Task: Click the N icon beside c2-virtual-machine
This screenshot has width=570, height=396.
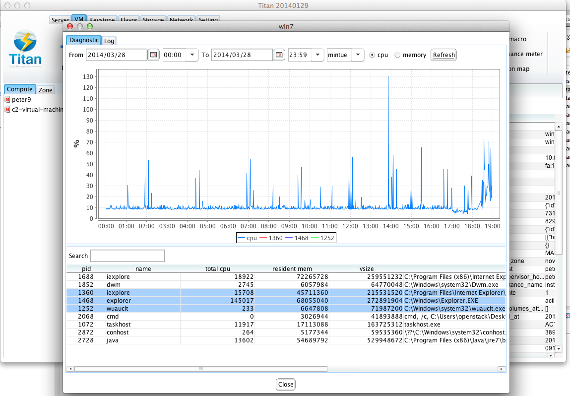Action: [7, 110]
